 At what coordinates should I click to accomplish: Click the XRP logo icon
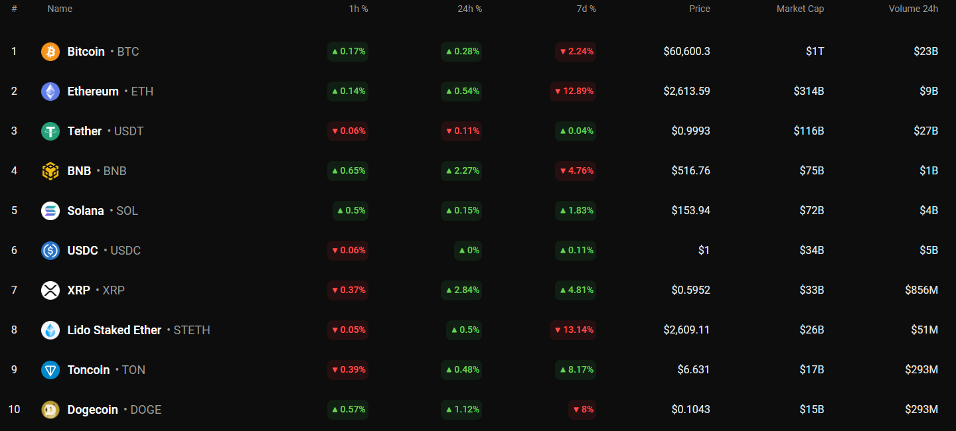[50, 290]
